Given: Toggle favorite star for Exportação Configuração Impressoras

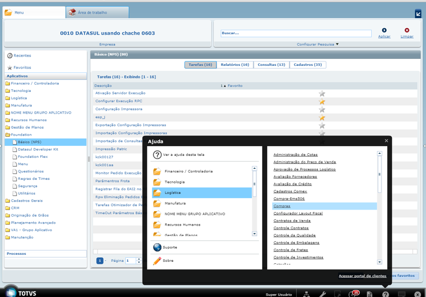Looking at the screenshot, I should click(x=322, y=126).
